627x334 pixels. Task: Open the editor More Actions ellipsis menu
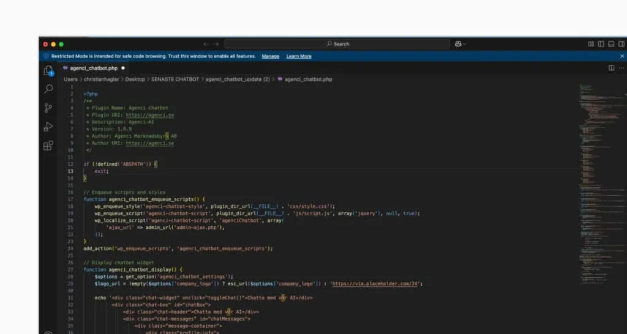[x=621, y=69]
